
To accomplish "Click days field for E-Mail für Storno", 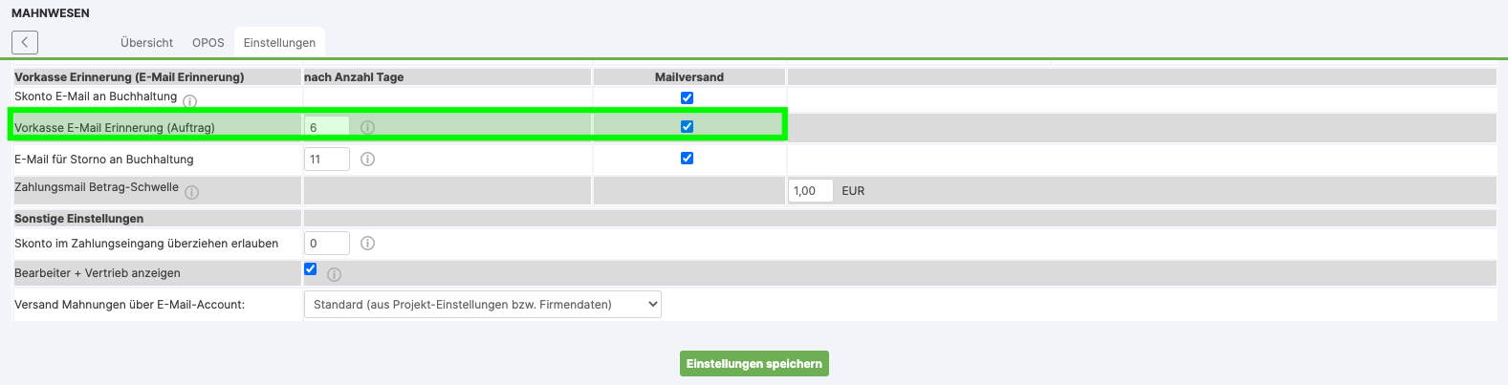I will click(326, 160).
